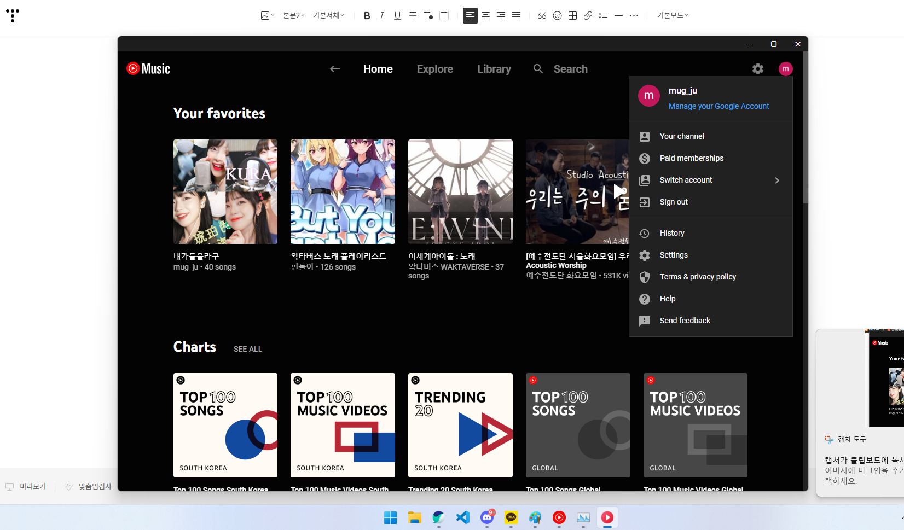Screen dimensions: 904x530
Task: Click the YouTube Music window scrollbar
Action: tap(805, 127)
